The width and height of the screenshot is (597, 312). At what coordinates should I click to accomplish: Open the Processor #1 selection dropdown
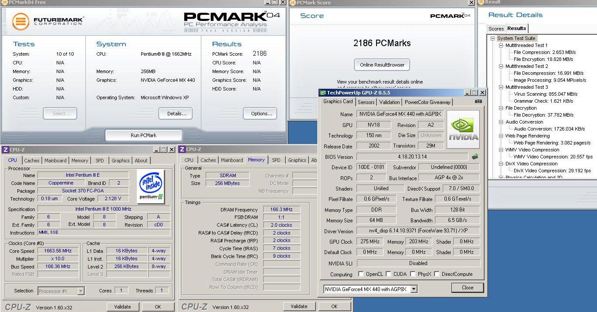click(x=81, y=291)
